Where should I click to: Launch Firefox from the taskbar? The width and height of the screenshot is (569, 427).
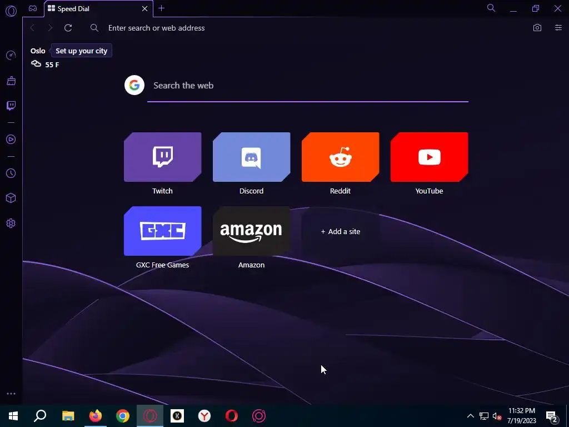[96, 416]
